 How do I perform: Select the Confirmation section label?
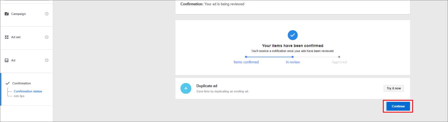(x=21, y=83)
